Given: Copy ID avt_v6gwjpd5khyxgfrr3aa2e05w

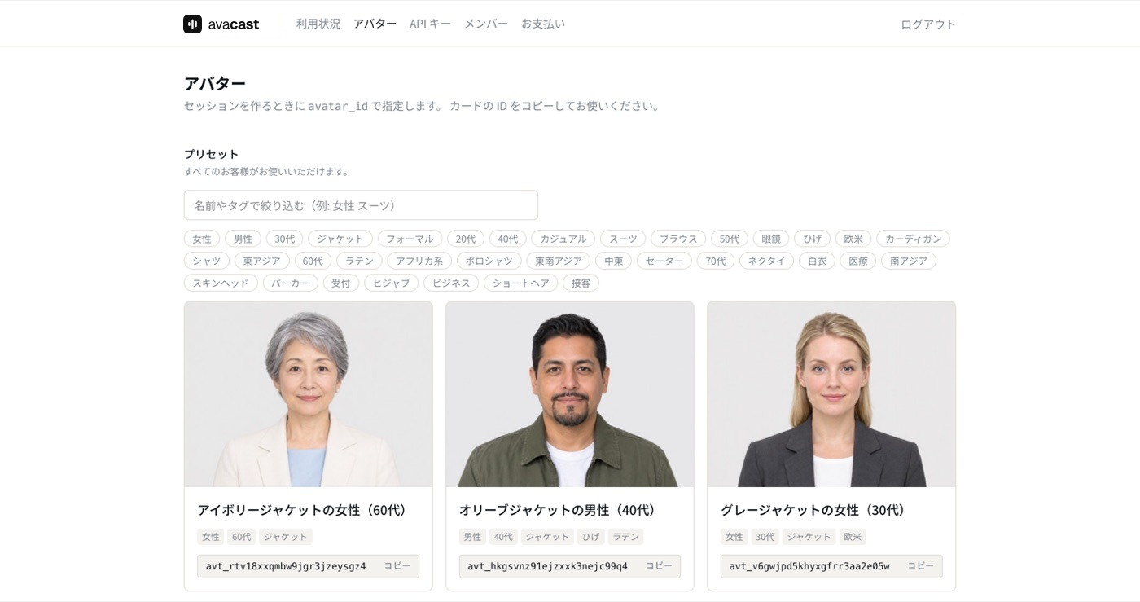Looking at the screenshot, I should click(920, 565).
